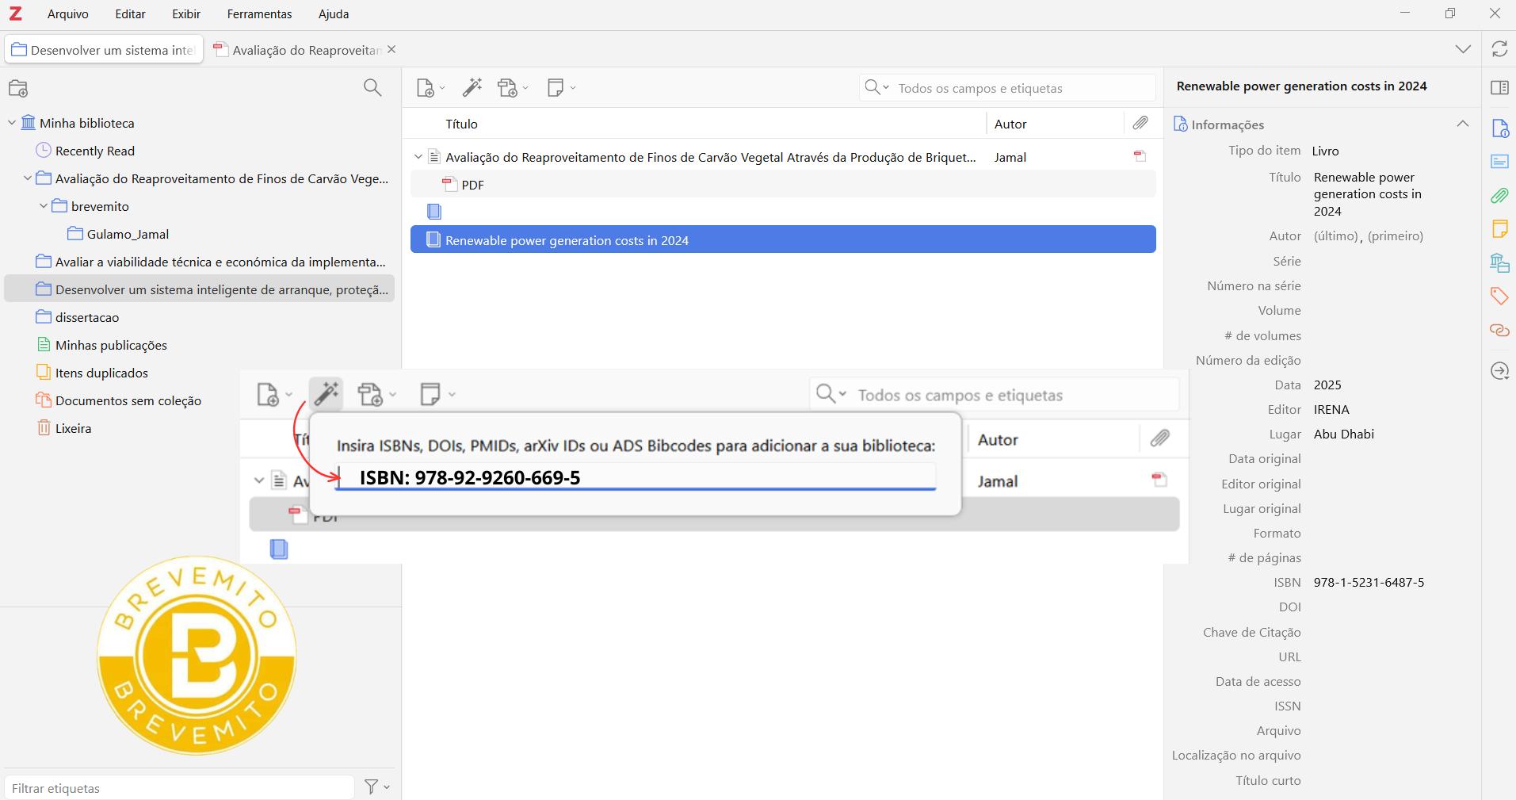Jump to Abstract section via side icon

point(1499,162)
